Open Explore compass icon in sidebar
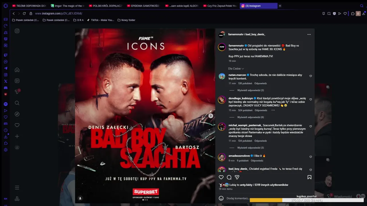The height and width of the screenshot is (206, 367). (x=17, y=114)
